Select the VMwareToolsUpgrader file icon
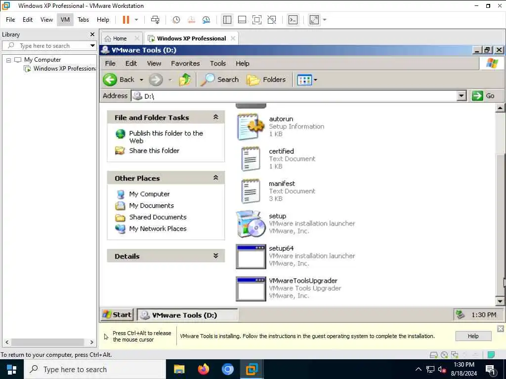 [251, 289]
